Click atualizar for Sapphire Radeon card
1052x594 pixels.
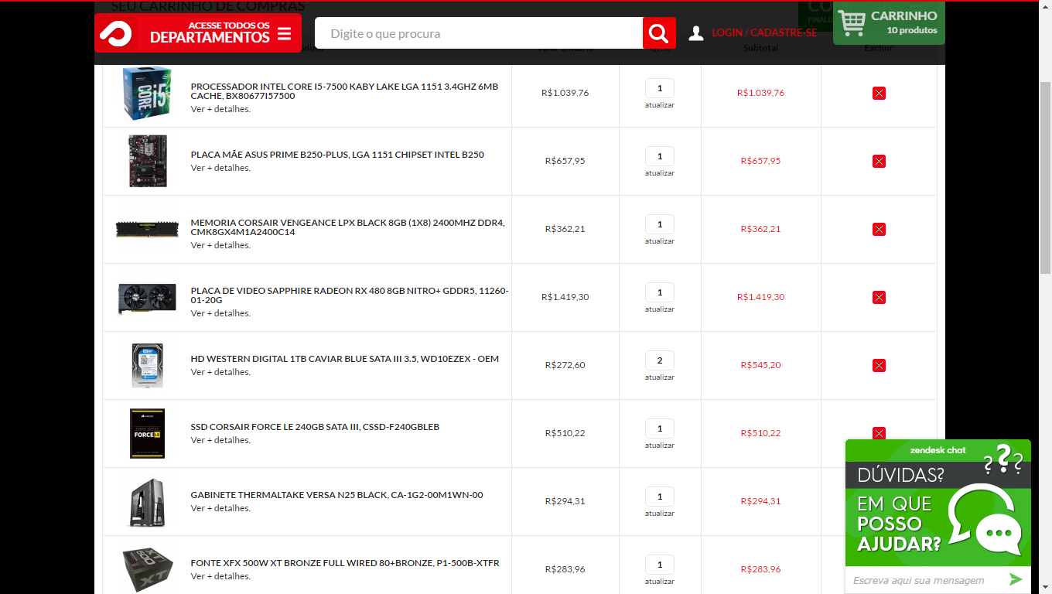[660, 309]
